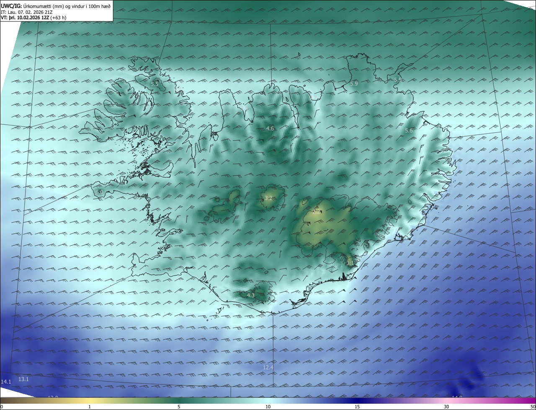Click the 5.6 value label on map
Screen dimensions: 536x410
pos(409,131)
